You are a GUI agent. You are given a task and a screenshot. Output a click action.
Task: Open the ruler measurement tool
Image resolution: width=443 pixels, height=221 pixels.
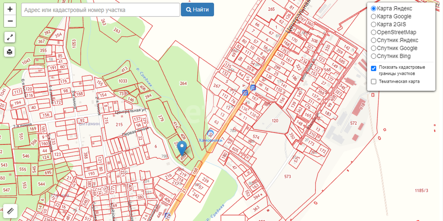click(x=10, y=211)
